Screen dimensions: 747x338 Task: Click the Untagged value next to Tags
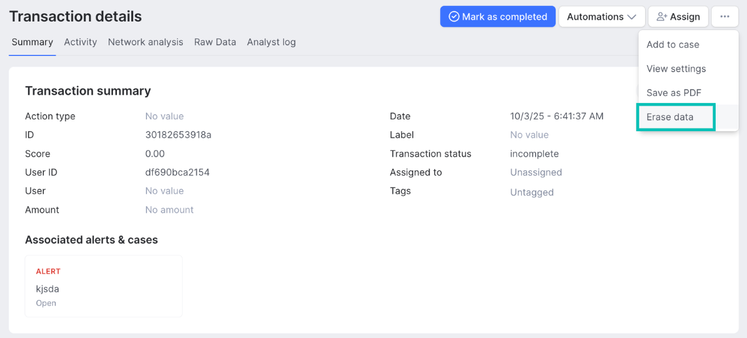(532, 192)
